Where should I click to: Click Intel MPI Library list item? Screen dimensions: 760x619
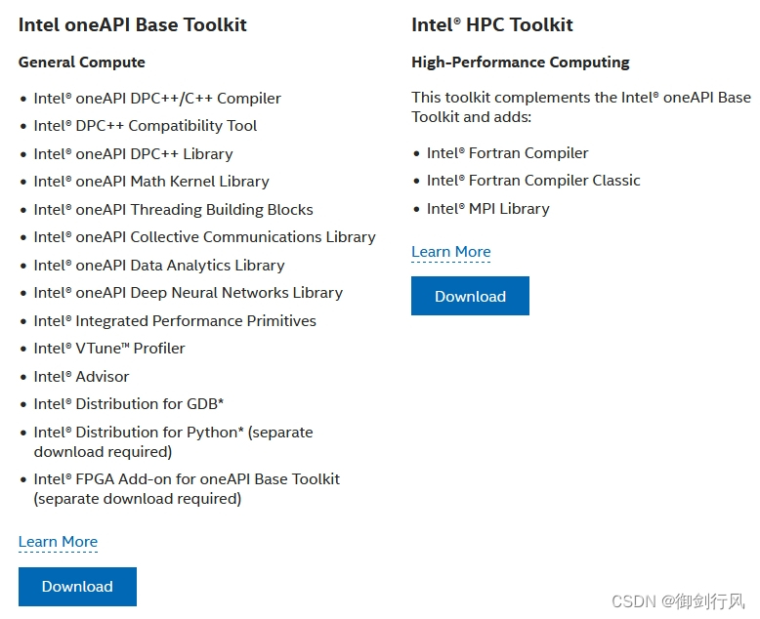coord(488,209)
